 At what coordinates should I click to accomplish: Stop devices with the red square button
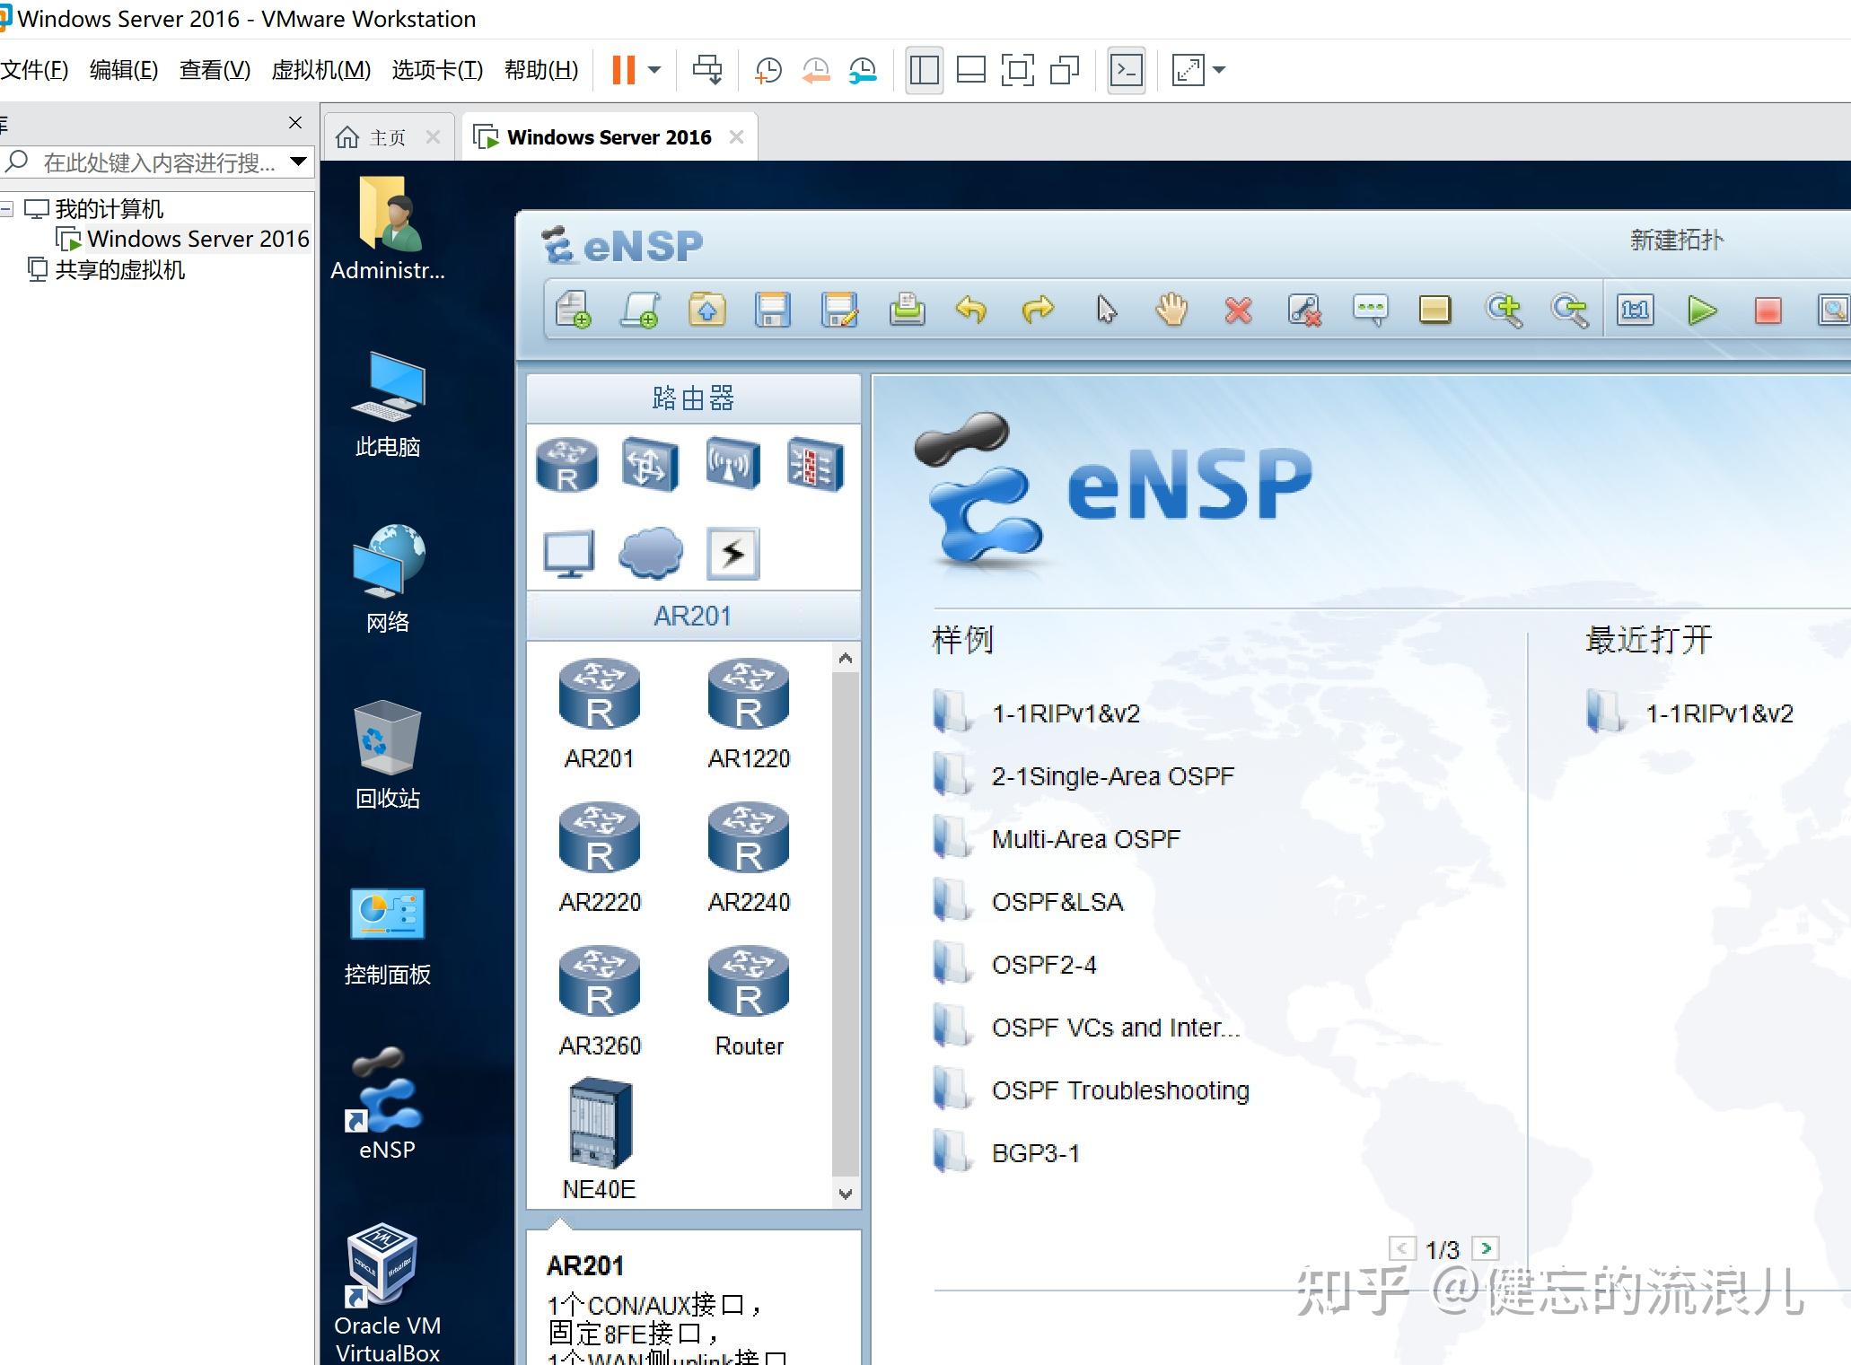(x=1767, y=311)
